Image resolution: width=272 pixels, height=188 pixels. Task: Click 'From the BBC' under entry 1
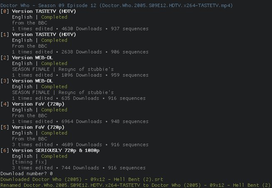click(x=29, y=46)
